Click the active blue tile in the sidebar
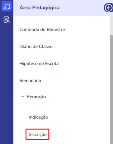The image size is (113, 144). pos(6,6)
